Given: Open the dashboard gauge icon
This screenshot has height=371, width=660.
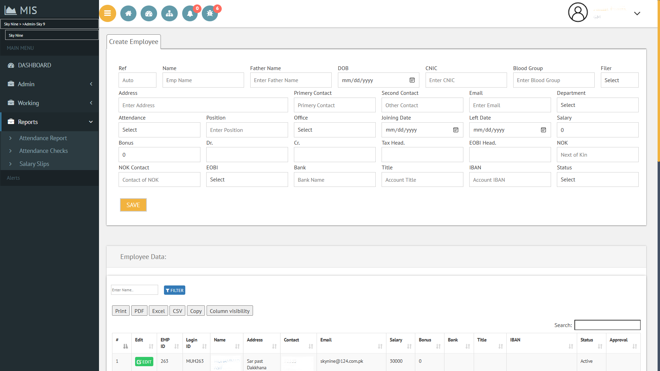Looking at the screenshot, I should click(149, 13).
